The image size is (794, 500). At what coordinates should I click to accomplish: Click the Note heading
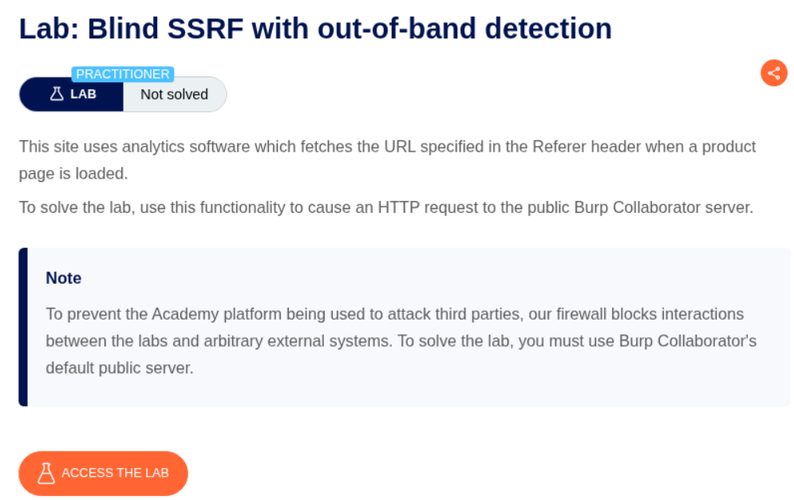click(63, 278)
